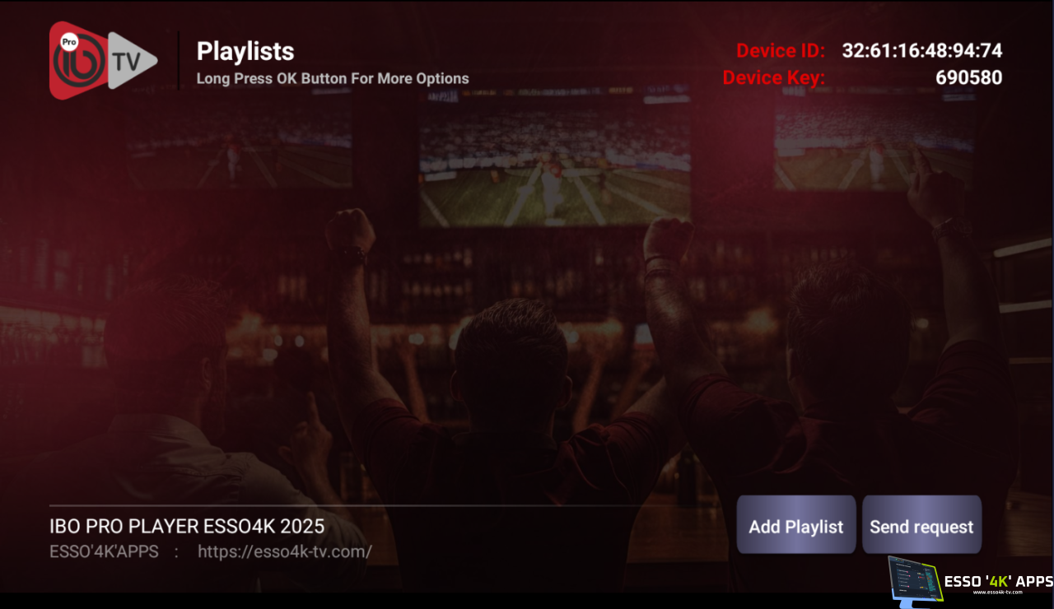Click the monitor icon in ESSO watermark
Screen dimensions: 1054x609
point(914,580)
